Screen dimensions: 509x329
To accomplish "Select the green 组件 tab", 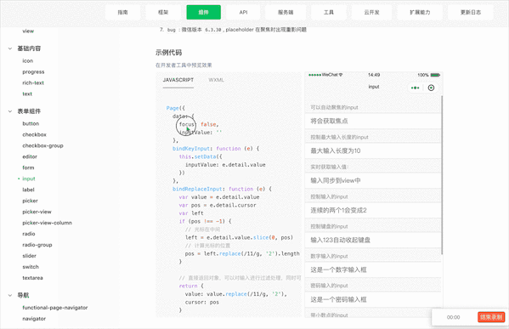I will (x=204, y=13).
